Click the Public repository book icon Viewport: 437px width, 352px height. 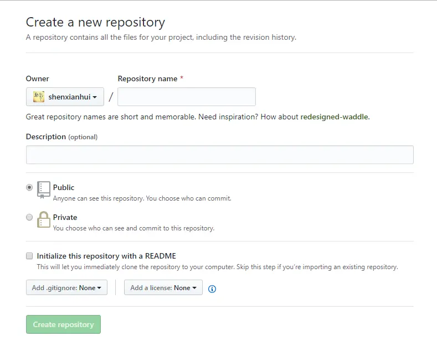click(44, 189)
